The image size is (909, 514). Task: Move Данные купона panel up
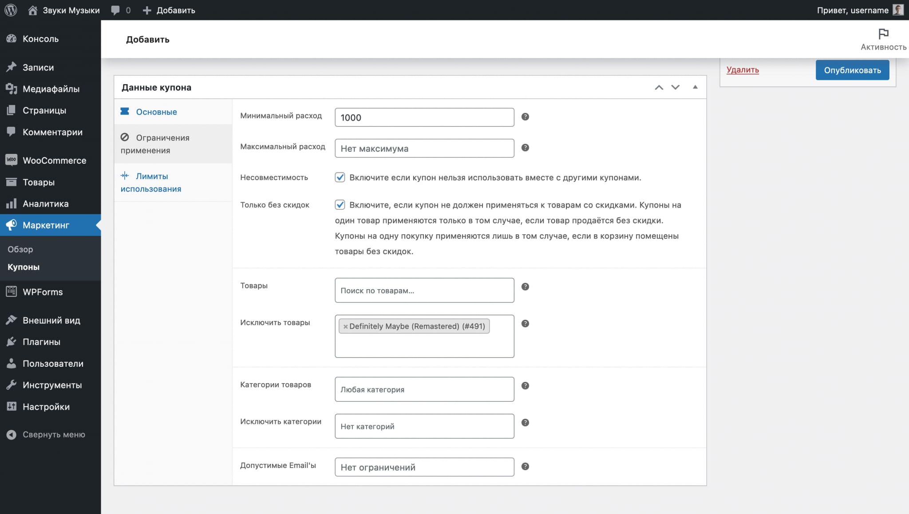(659, 87)
